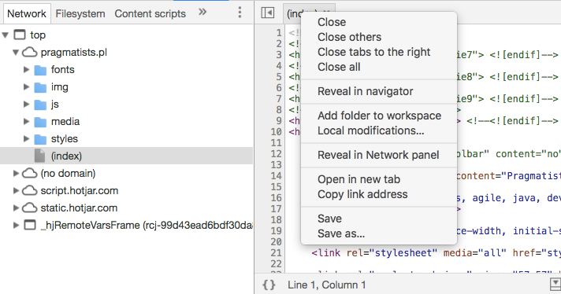The height and width of the screenshot is (294, 561).
Task: Click the drawer toggle icon in status bar
Action: point(555,285)
